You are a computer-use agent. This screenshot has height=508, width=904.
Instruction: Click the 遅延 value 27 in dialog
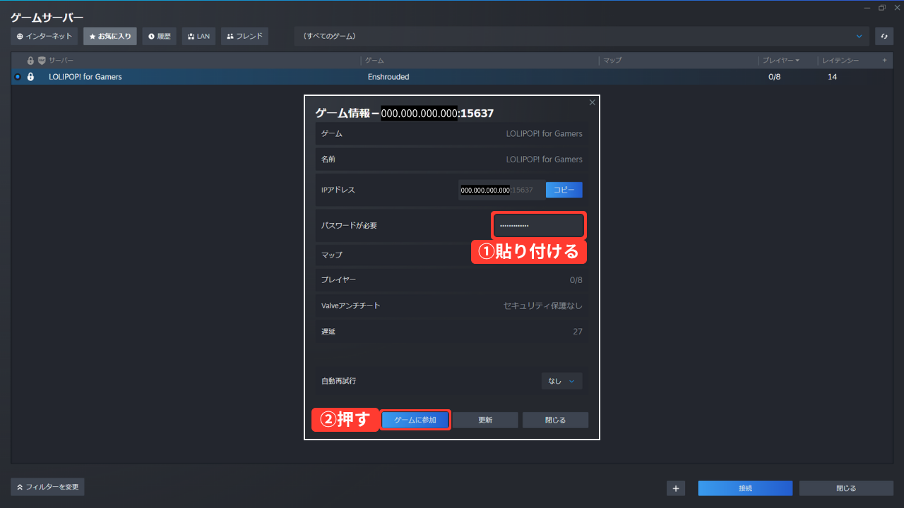pyautogui.click(x=578, y=332)
